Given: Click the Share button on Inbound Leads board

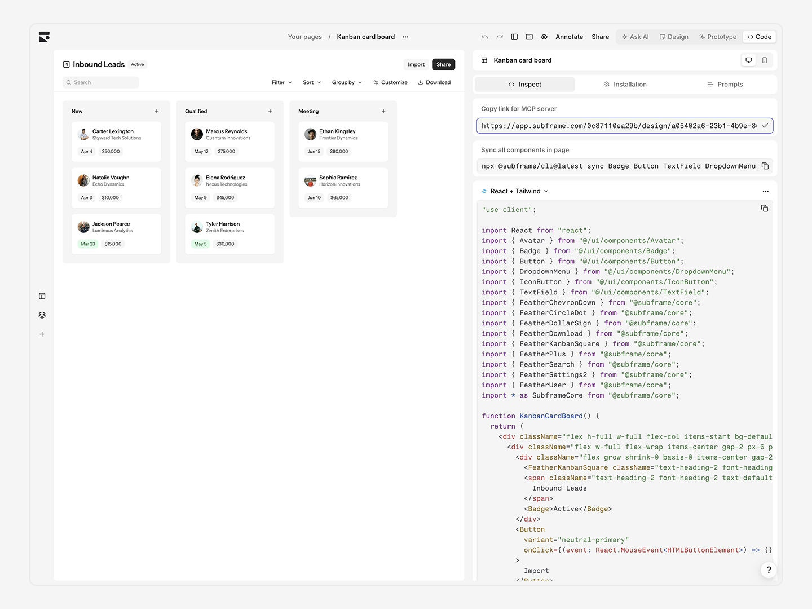Looking at the screenshot, I should pyautogui.click(x=443, y=64).
